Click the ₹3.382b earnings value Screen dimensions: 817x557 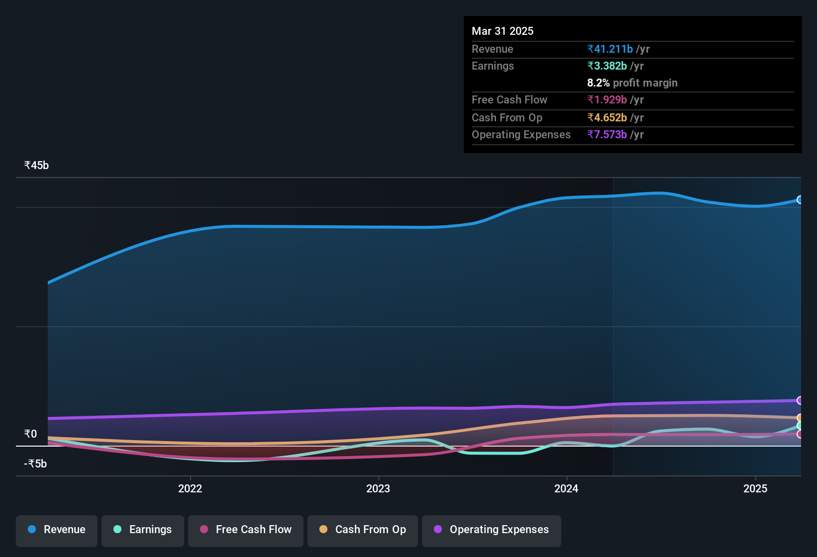tap(607, 66)
